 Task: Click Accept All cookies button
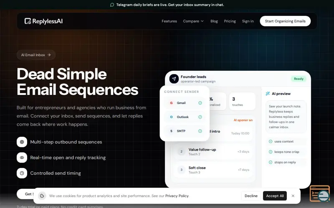pos(275,196)
